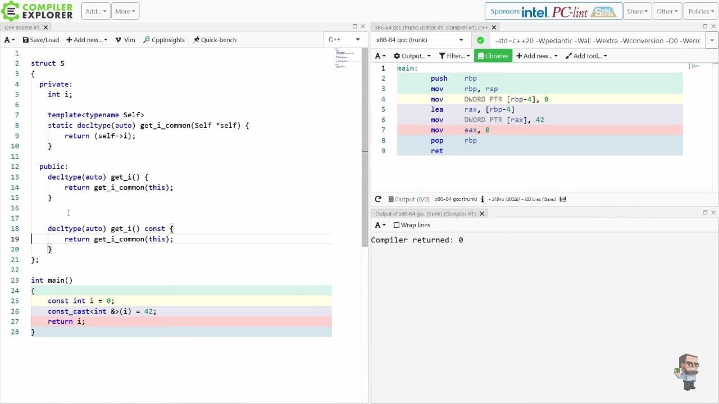Open the Output (0/0) panel button
719x404 pixels.
409,199
